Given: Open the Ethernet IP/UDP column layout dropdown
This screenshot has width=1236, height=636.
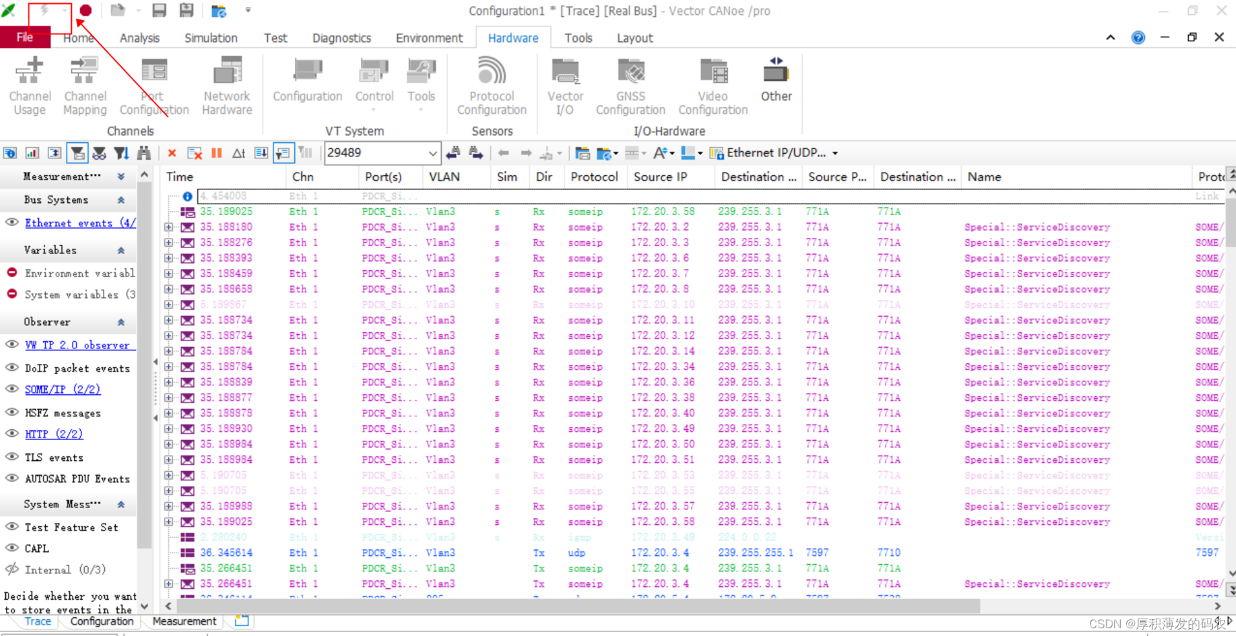Looking at the screenshot, I should [835, 153].
